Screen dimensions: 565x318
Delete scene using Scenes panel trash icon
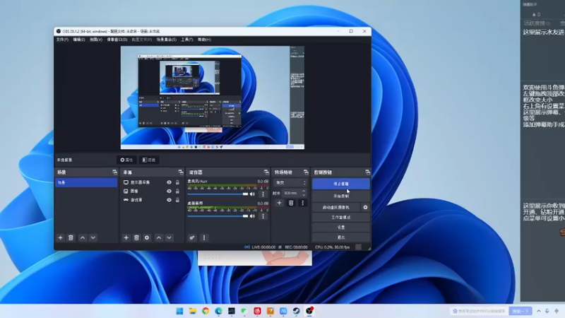point(71,237)
